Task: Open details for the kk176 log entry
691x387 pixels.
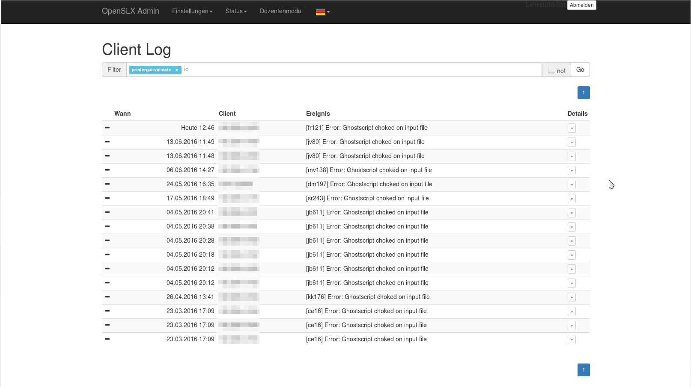Action: (572, 297)
